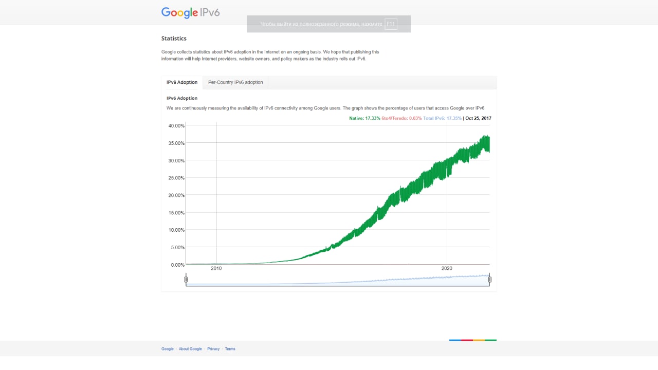Click the mini overview chart below the graph

pos(337,280)
